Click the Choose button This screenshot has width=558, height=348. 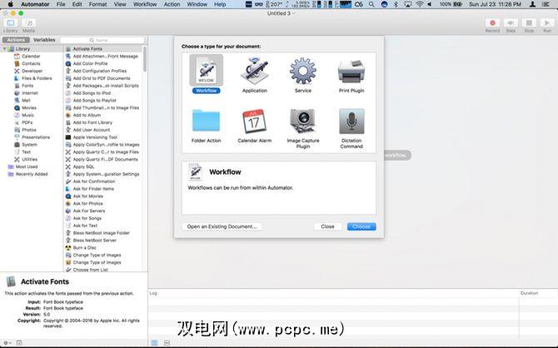pyautogui.click(x=361, y=226)
